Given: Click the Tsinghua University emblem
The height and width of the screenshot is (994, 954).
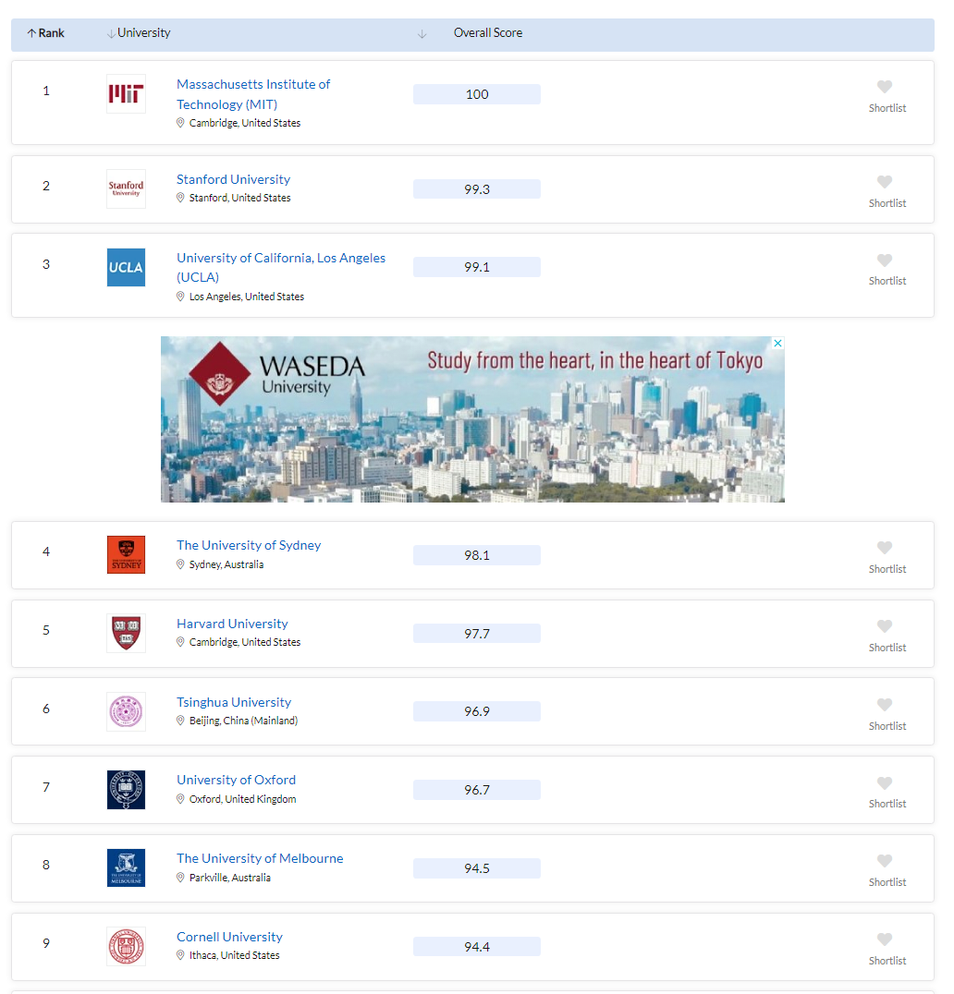Looking at the screenshot, I should click(126, 711).
